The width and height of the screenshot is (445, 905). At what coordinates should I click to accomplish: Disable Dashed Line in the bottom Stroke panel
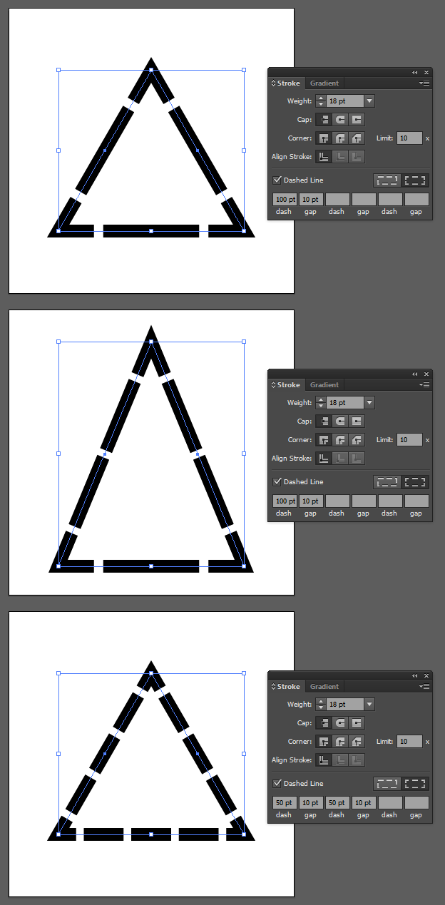pos(277,784)
